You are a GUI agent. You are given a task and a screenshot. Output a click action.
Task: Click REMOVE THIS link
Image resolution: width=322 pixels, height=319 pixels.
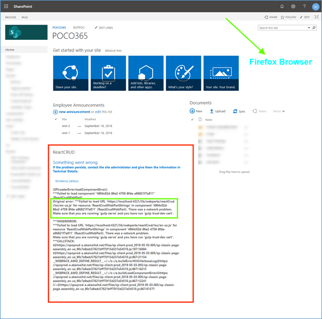coord(113,51)
